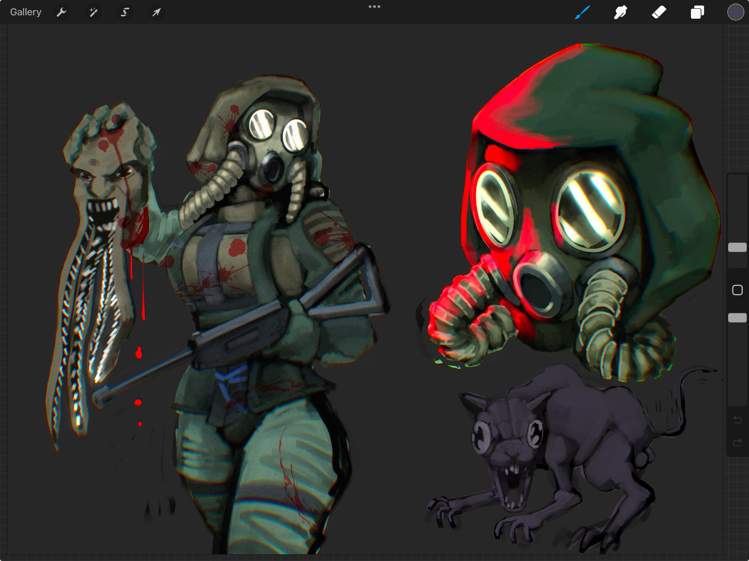Click the brush size slider handle
749x561 pixels.
click(x=737, y=247)
